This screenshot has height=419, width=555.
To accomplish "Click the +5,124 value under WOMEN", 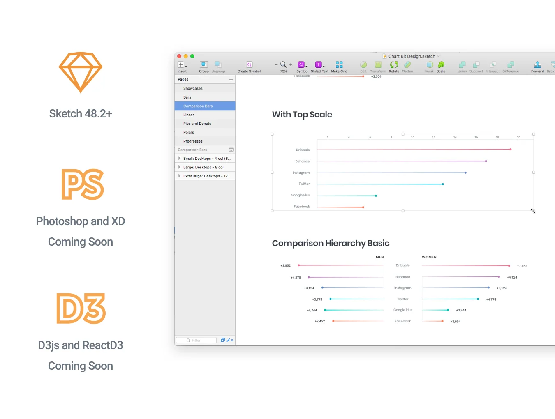I will 502,288.
